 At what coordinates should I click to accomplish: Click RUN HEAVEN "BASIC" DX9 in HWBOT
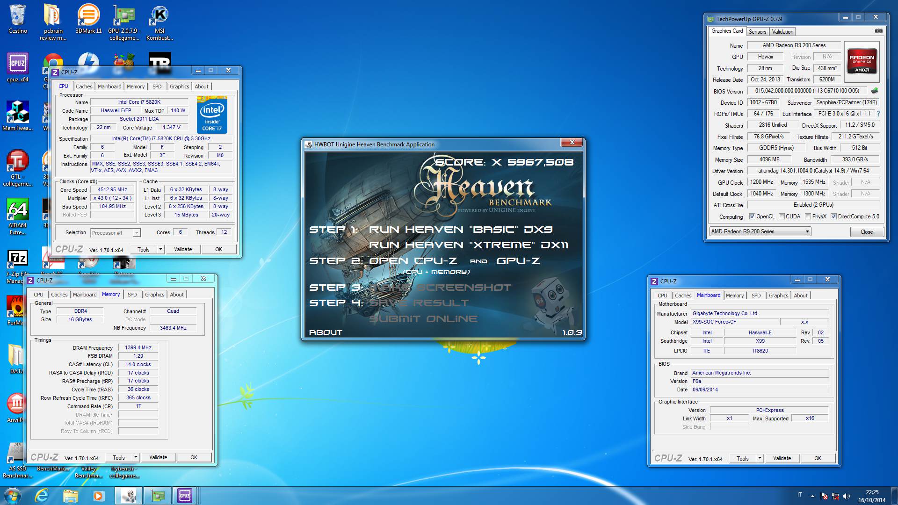[461, 230]
